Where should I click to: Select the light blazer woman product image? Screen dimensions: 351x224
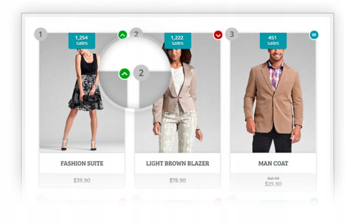point(178,93)
